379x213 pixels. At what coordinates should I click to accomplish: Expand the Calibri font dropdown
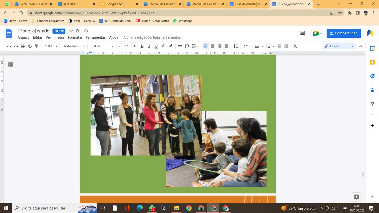tap(102, 46)
